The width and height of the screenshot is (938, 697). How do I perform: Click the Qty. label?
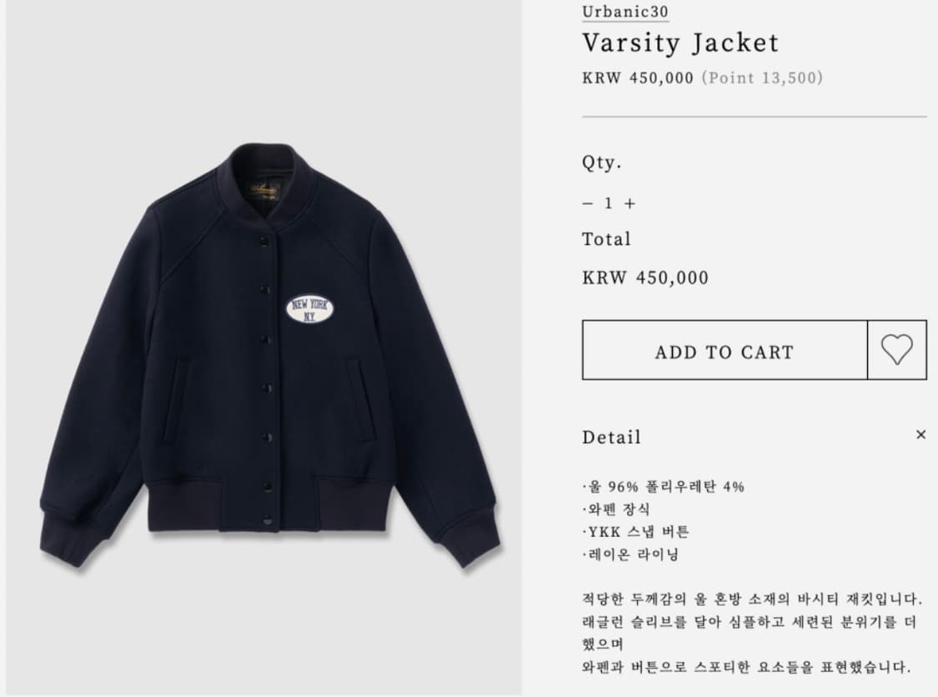click(x=602, y=163)
